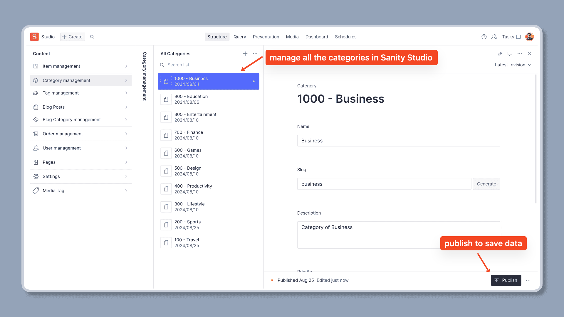Viewport: 564px width, 317px height.
Task: Expand Item management section
Action: tap(81, 66)
